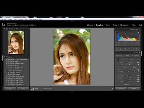Viewport: 144px width, 108px height.
Task: Click the minus icon in Presets header
Action: (x=25, y=57)
